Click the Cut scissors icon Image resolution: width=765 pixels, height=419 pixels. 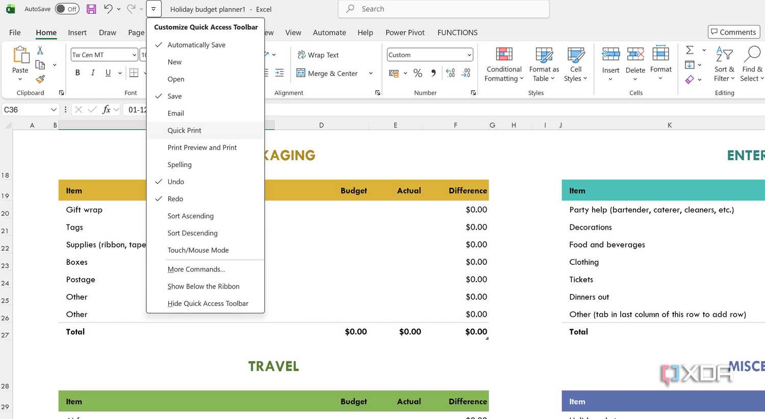point(40,50)
